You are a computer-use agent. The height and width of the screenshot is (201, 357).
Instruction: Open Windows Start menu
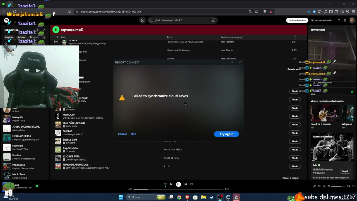(121, 197)
